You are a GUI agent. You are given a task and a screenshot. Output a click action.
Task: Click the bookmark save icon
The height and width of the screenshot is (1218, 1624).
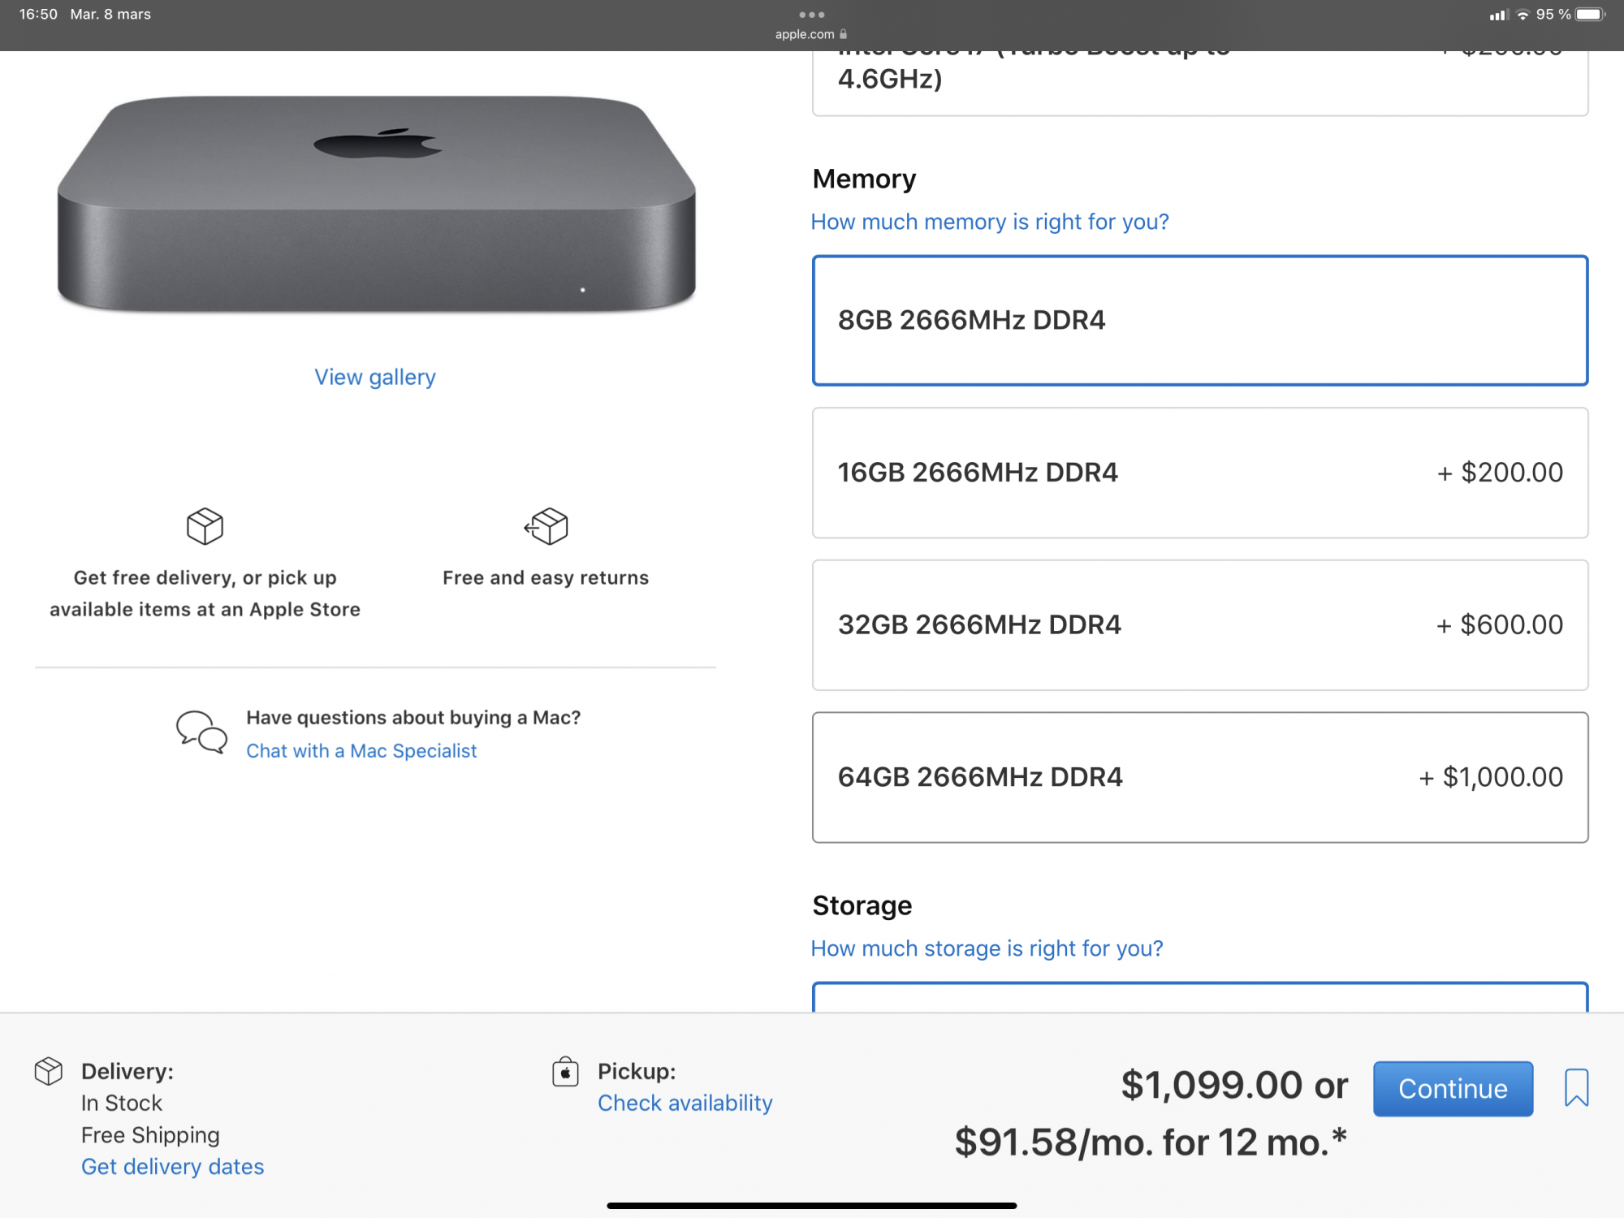pos(1575,1087)
